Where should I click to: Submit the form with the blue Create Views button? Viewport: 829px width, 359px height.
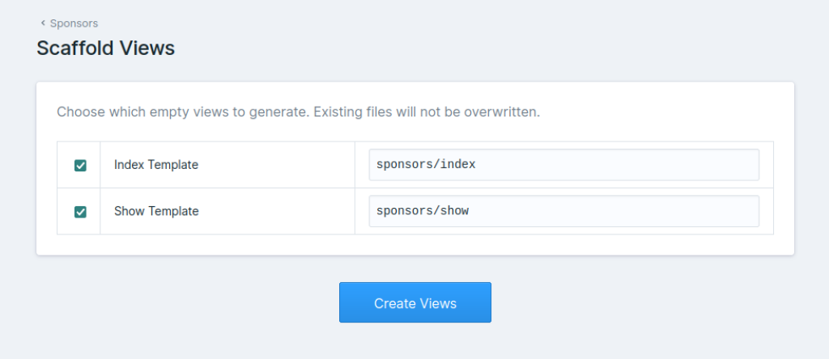click(x=414, y=303)
